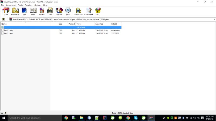
Task: Click the Test archive toolbar icon
Action: [x=24, y=12]
